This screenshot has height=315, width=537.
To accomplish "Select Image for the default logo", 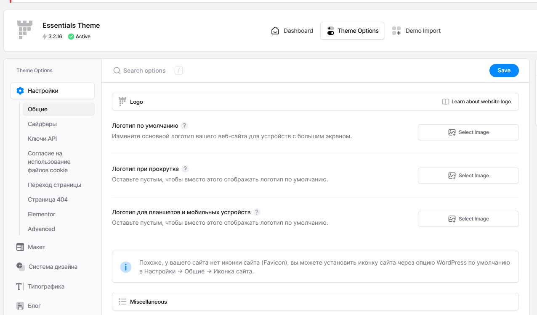I will (x=468, y=132).
